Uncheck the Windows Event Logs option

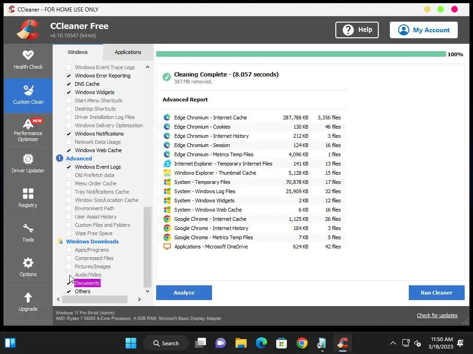(x=69, y=167)
